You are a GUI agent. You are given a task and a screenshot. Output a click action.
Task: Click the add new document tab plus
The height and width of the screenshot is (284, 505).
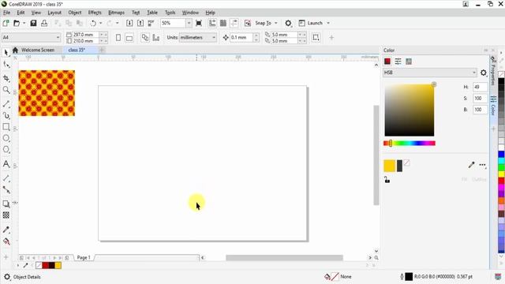point(102,50)
